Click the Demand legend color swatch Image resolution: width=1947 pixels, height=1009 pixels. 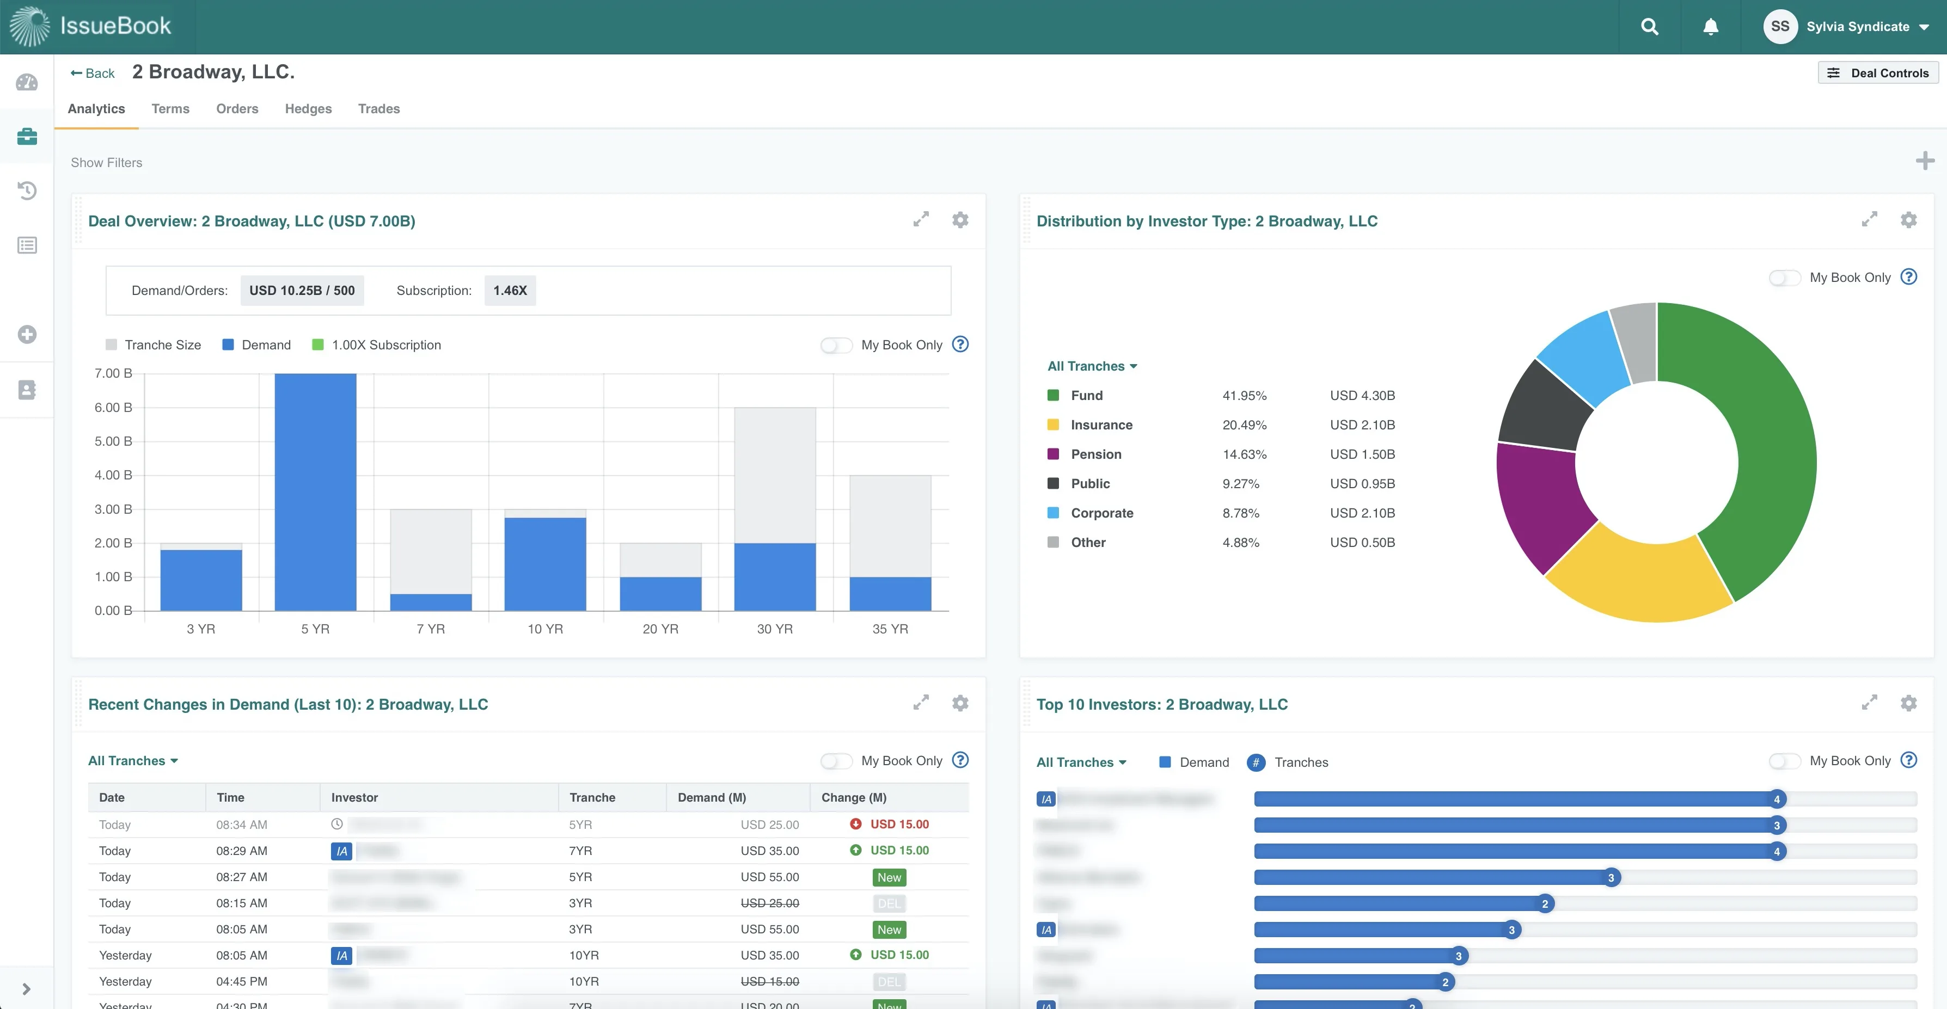pos(228,345)
